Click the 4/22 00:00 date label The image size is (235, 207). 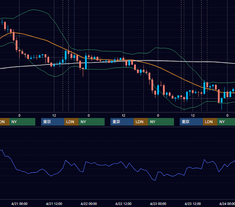(89, 204)
